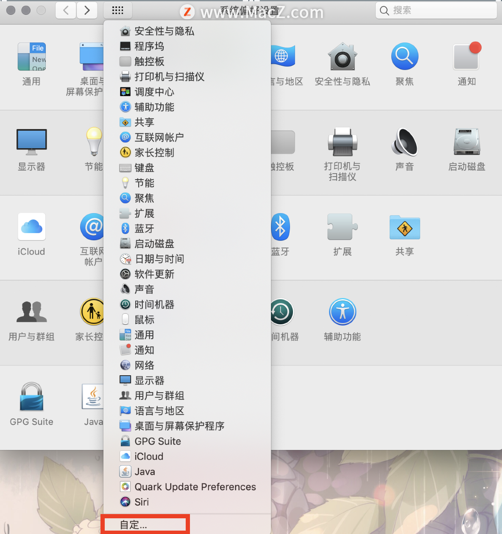
Task: Choose 家长控制 from the dropdown menu
Action: pos(187,152)
